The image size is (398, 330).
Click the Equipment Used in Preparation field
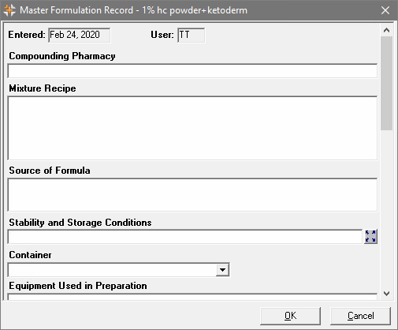tap(192, 297)
